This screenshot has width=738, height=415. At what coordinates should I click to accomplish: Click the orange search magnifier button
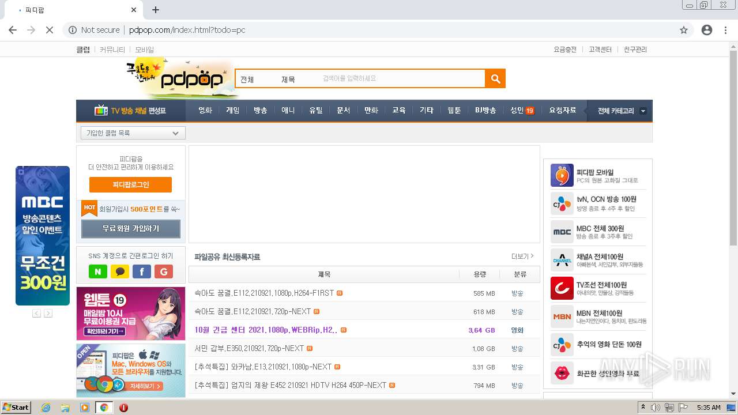[x=495, y=78]
